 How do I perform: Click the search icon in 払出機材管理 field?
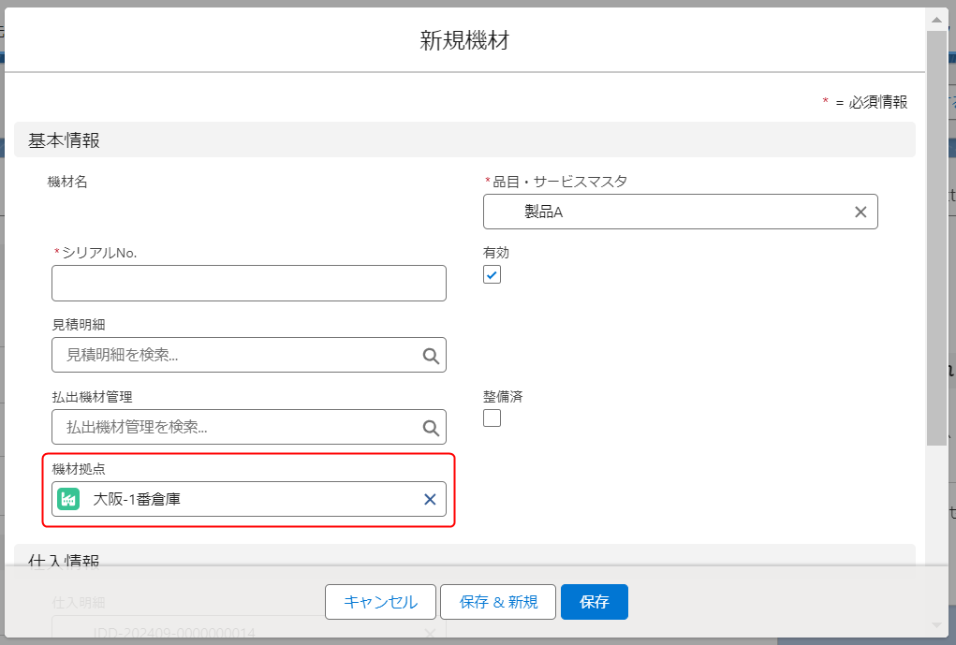pos(431,427)
